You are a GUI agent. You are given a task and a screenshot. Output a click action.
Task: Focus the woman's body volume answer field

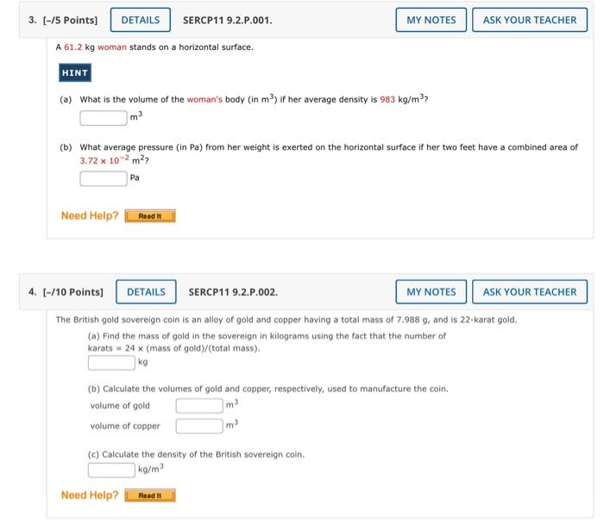coord(104,118)
